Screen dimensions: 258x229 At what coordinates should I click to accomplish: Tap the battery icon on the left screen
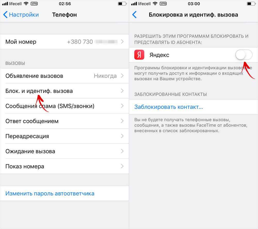pos(122,4)
